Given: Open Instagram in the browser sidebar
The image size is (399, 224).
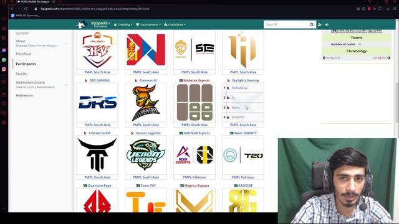Looking at the screenshot, I should click(x=4, y=69).
